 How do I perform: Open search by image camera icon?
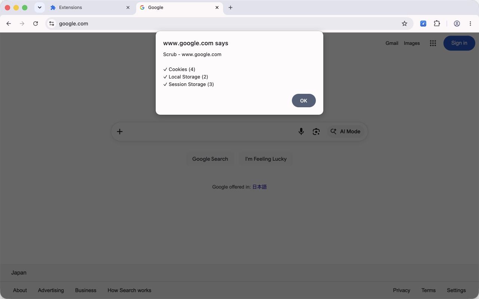[x=316, y=132]
